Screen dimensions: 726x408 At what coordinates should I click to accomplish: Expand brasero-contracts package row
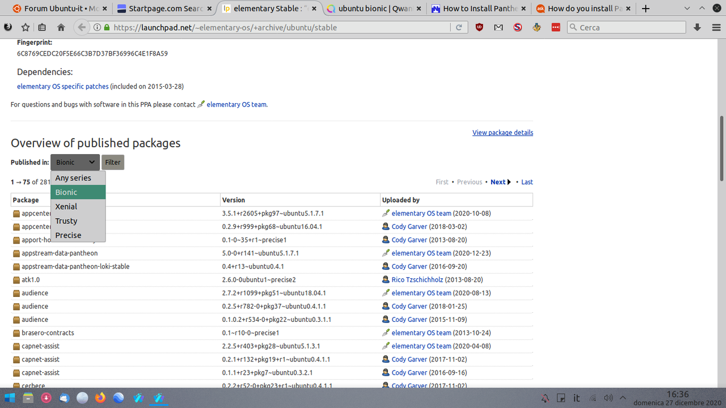pos(48,333)
